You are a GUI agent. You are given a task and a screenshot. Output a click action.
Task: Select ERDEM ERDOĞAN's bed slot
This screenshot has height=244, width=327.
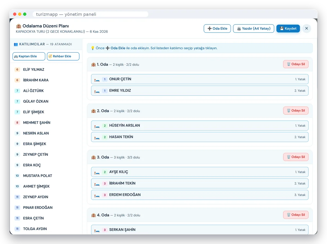click(200, 195)
